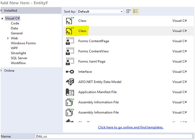The image size is (195, 140).
Task: Click the go online find templates link
Action: pyautogui.click(x=130, y=127)
